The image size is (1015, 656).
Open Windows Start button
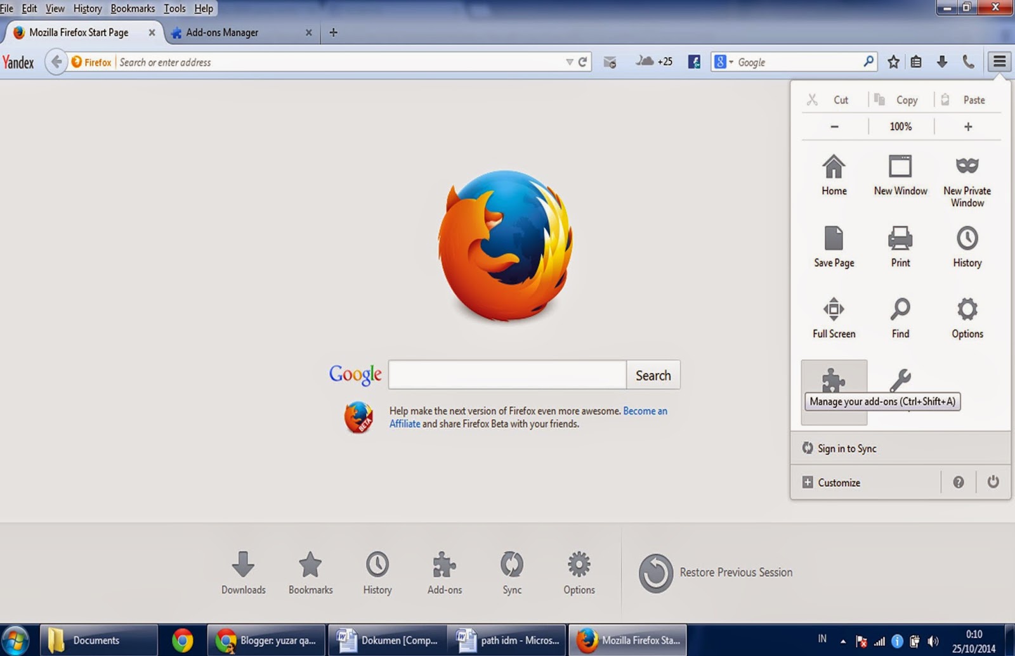[15, 640]
